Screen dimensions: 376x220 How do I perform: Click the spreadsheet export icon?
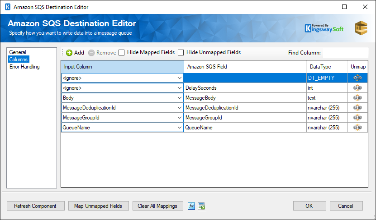click(201, 206)
